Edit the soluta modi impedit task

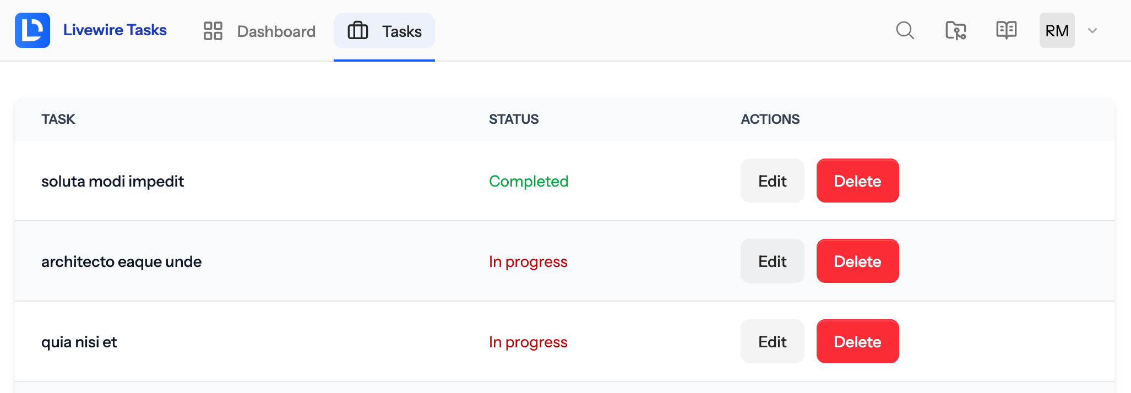point(772,181)
